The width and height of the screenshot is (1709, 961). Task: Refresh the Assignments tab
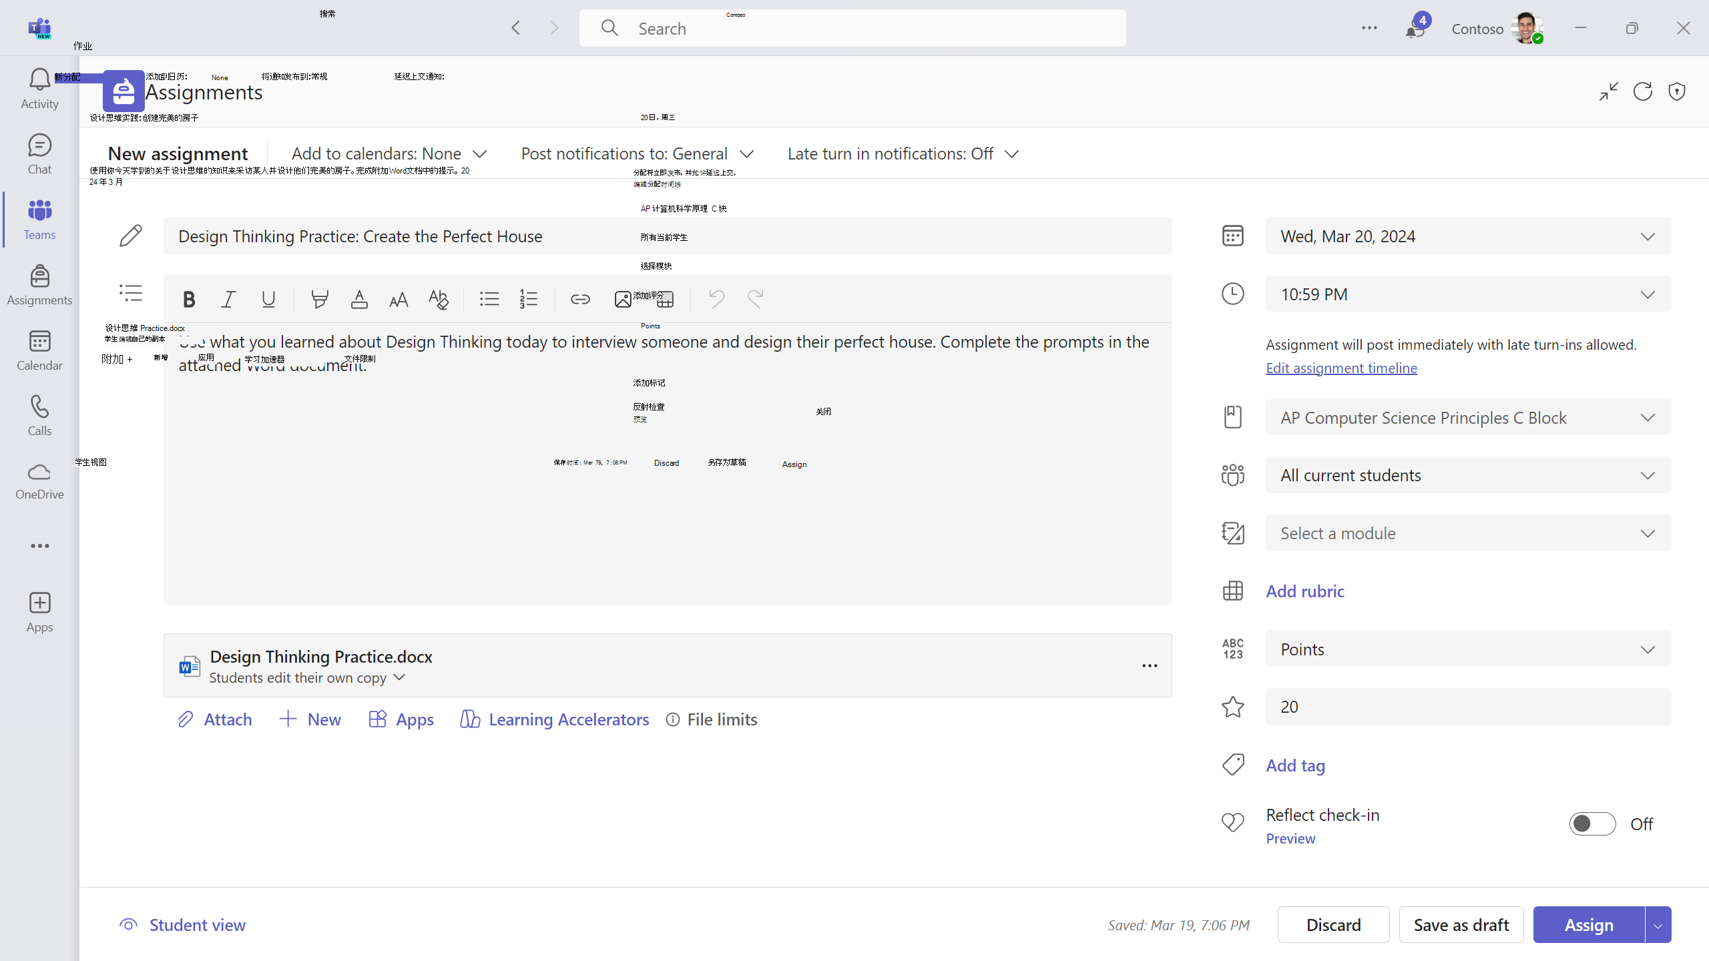1643,91
